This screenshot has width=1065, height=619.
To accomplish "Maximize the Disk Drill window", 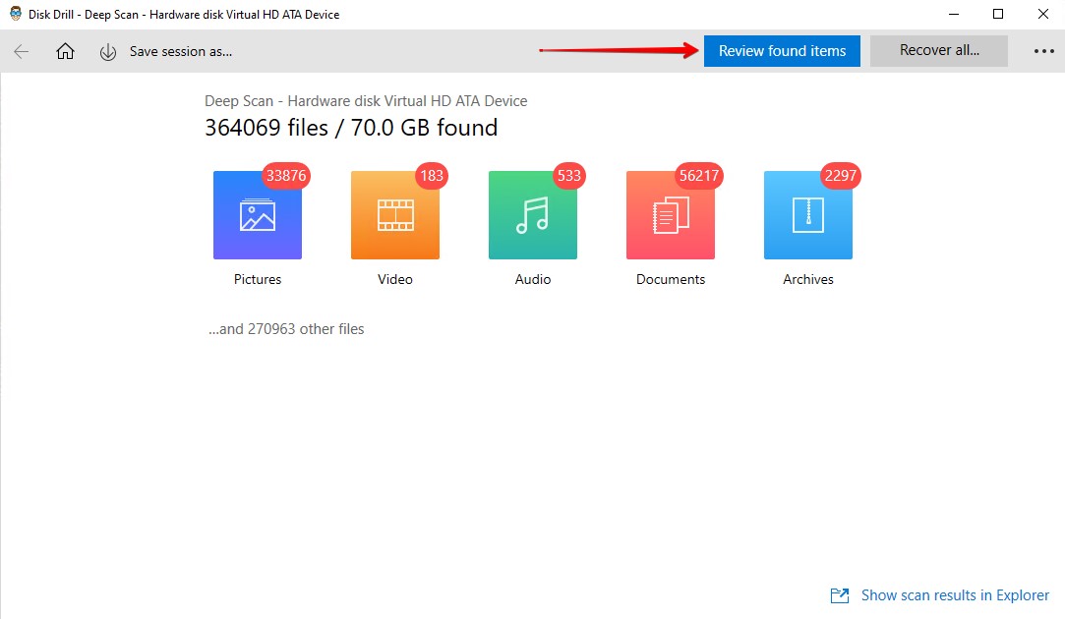I will click(x=998, y=15).
